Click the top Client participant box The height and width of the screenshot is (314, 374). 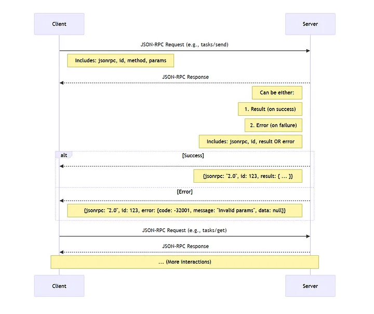pyautogui.click(x=59, y=24)
